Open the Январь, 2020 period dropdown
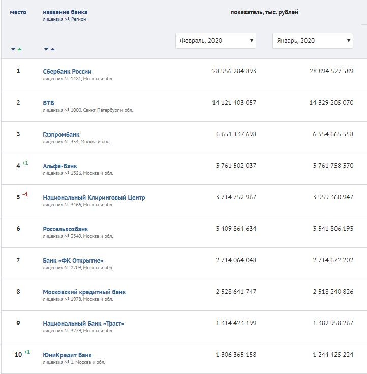Screen dimensions: 367x374 313,41
